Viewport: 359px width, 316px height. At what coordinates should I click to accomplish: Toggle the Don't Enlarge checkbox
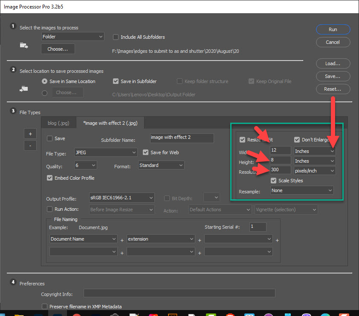297,140
